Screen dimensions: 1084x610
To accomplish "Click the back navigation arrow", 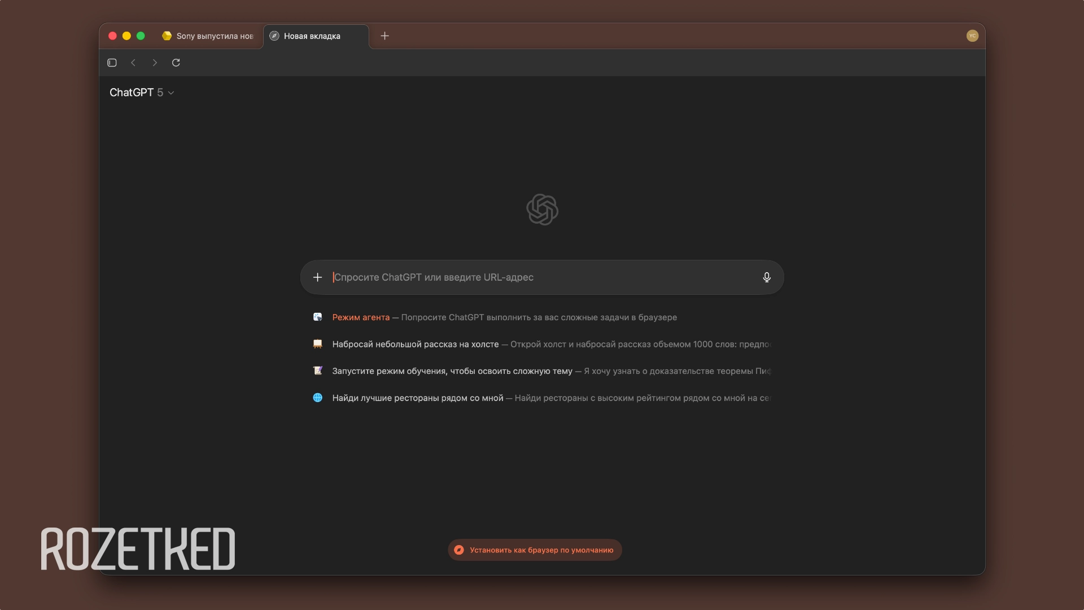I will pos(133,63).
